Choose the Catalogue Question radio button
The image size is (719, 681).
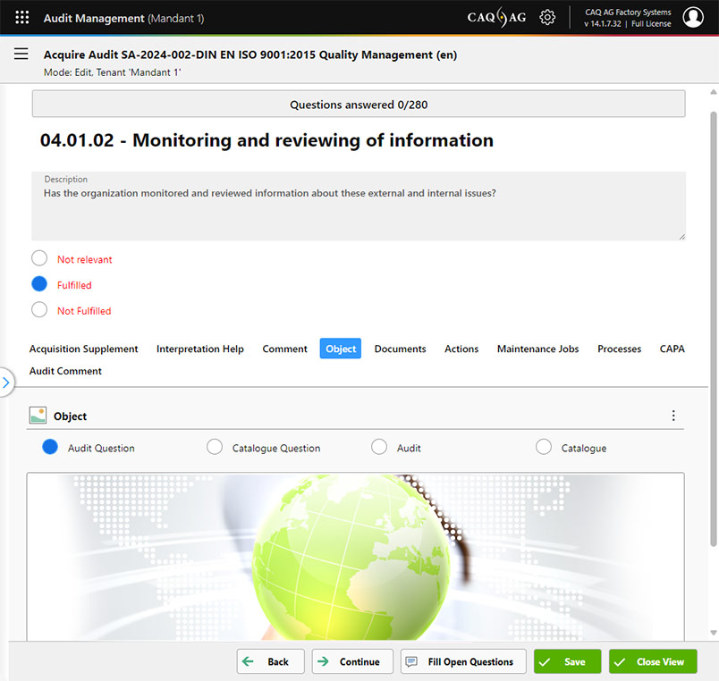coord(215,448)
